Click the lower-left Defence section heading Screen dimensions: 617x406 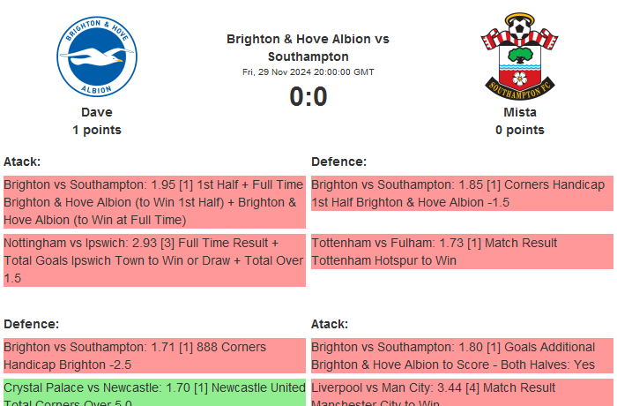[31, 324]
